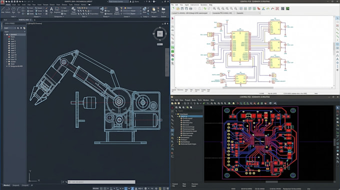Click the green circle icon in schematic left sidebar
The height and width of the screenshot is (190, 340).
click(x=172, y=59)
